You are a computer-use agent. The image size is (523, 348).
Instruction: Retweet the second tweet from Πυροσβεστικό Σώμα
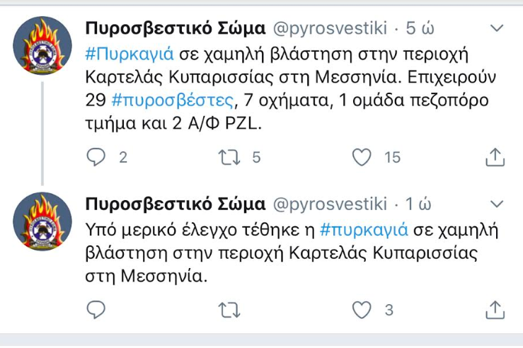(x=229, y=310)
